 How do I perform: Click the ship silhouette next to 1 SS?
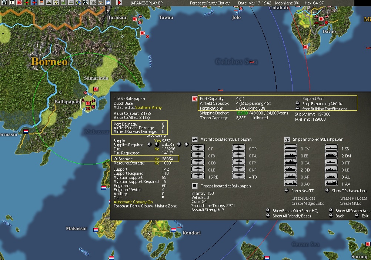point(331,148)
